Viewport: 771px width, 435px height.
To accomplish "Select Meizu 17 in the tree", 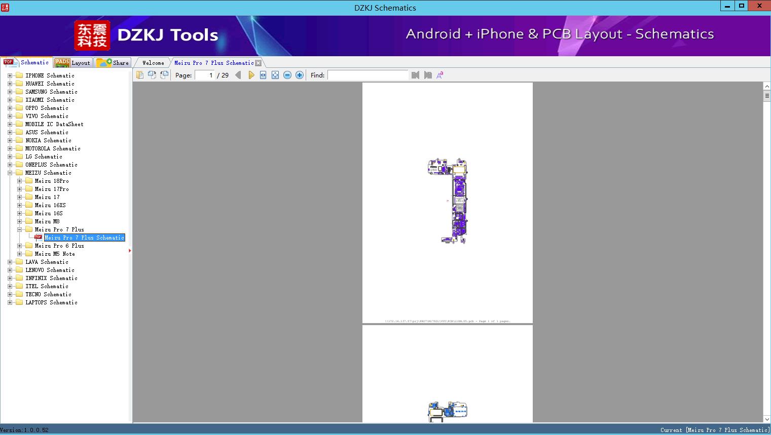I will (x=47, y=197).
